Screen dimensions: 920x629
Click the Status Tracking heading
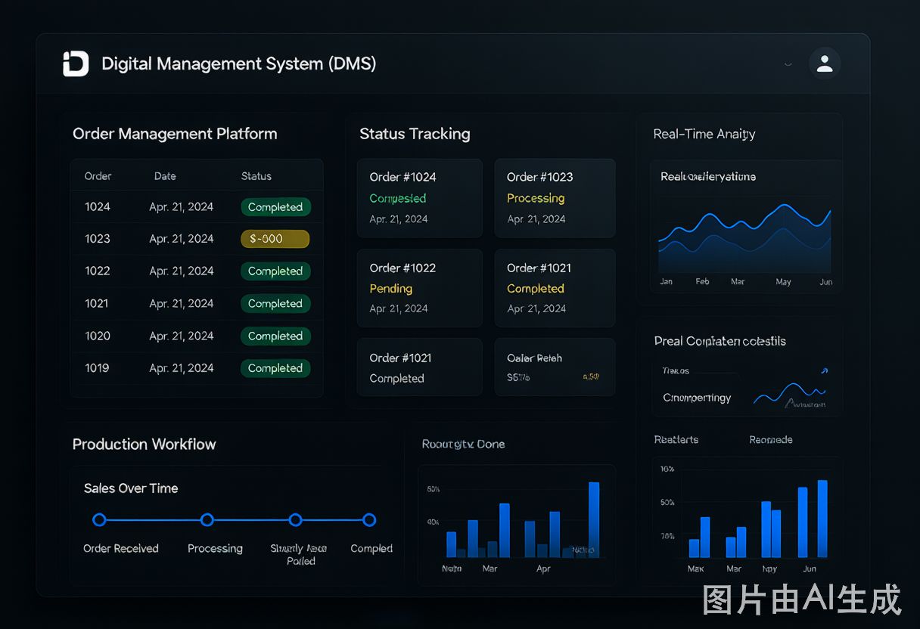click(x=415, y=134)
